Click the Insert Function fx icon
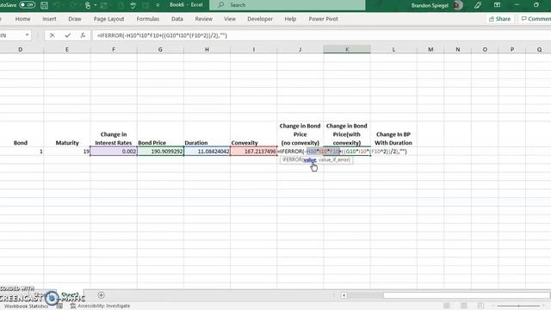551x310 pixels. click(x=83, y=35)
